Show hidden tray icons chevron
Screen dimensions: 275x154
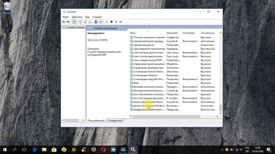click(x=222, y=150)
